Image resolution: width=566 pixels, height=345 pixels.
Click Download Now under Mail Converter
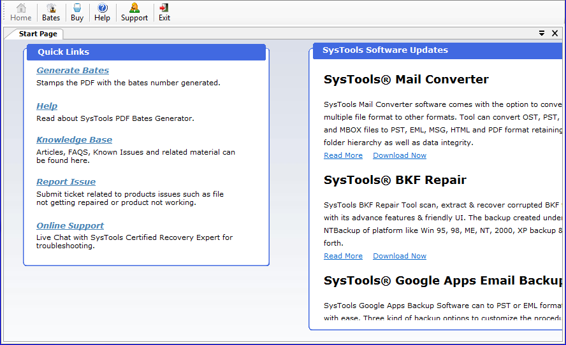pos(400,155)
